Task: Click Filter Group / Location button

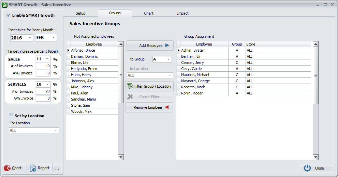Action: [x=149, y=86]
